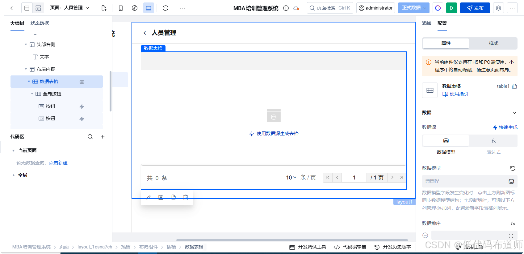The image size is (524, 254).
Task: Collapse the 头部右侧 tree node
Action: pos(26,45)
